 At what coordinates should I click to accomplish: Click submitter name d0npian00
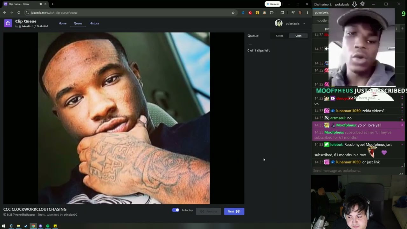click(70, 215)
